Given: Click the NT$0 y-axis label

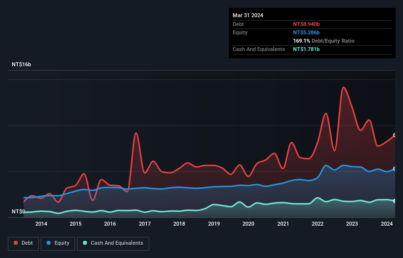Looking at the screenshot, I should point(18,211).
